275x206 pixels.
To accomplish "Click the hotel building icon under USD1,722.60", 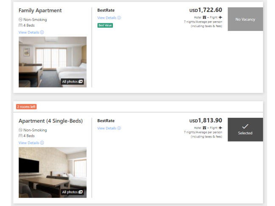I will click(204, 17).
